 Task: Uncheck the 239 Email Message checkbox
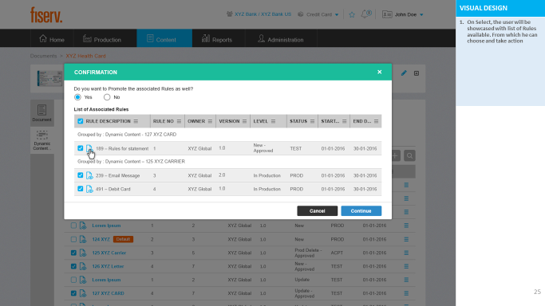tap(81, 175)
